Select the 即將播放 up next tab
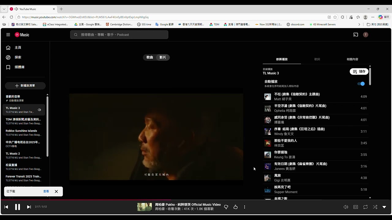 282,59
